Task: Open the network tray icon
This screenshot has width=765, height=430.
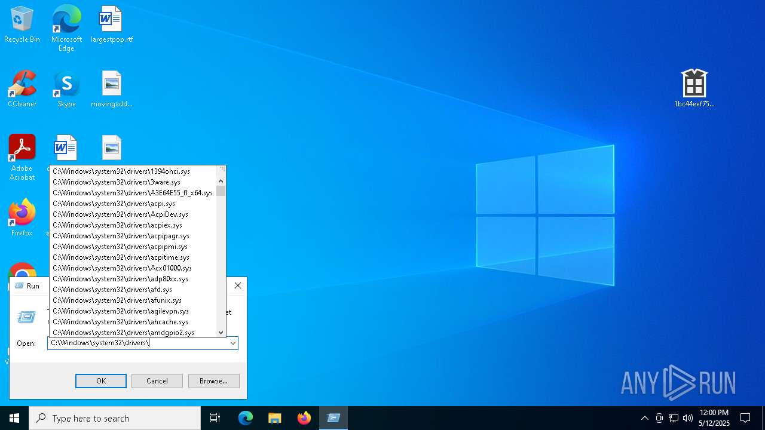Action: (674, 418)
